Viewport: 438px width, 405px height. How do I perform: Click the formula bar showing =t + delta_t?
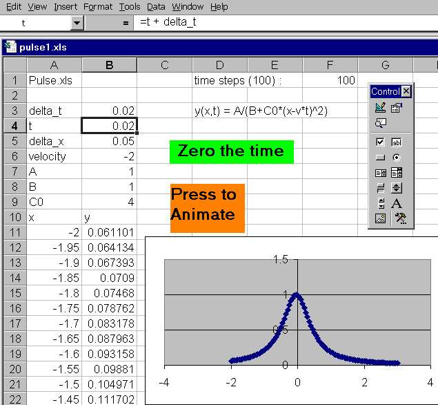pos(276,23)
